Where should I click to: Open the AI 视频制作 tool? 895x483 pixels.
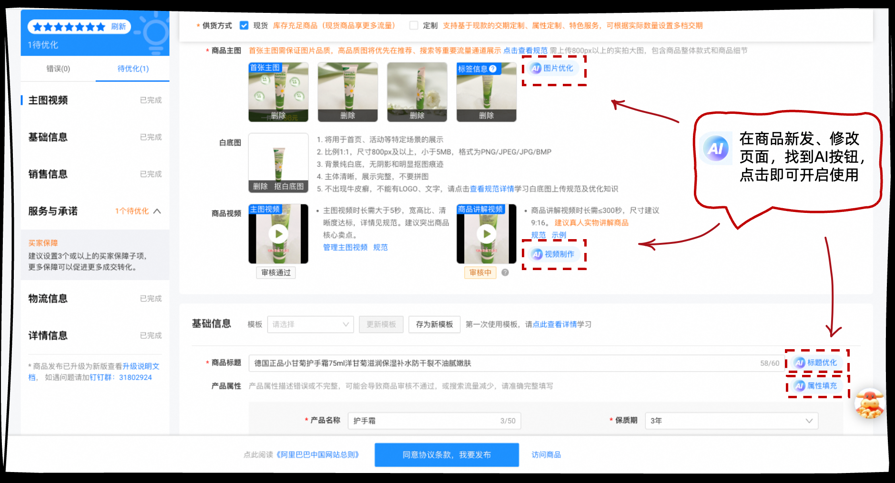553,254
